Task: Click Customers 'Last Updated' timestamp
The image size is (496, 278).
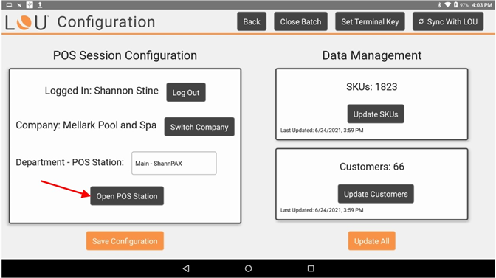Action: [x=322, y=210]
